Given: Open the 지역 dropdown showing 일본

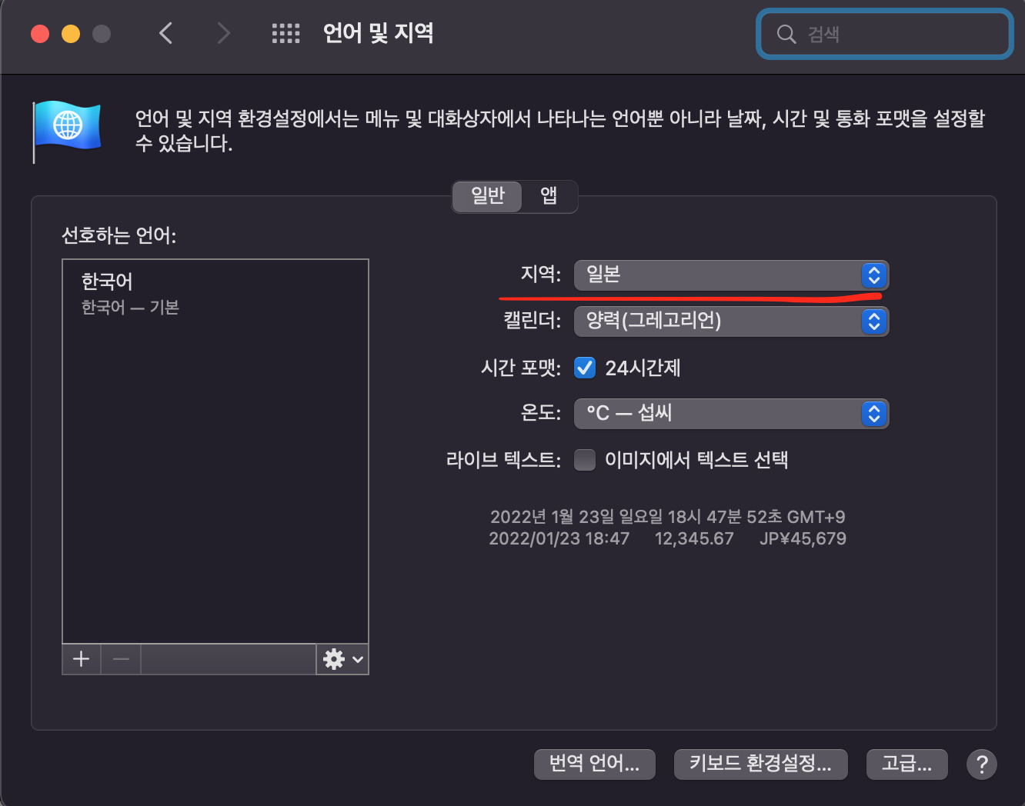Looking at the screenshot, I should 731,275.
